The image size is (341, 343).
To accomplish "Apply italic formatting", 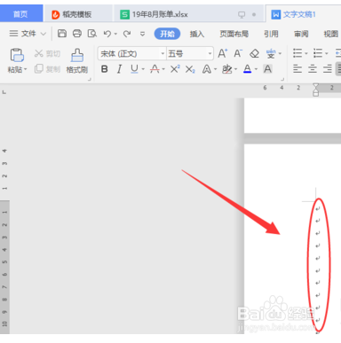I will [119, 69].
